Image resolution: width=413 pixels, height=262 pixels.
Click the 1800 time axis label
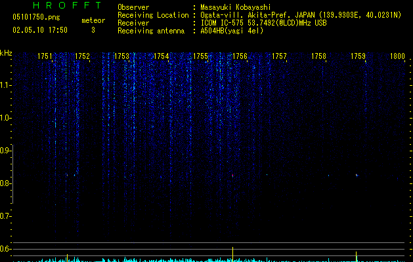[397, 56]
